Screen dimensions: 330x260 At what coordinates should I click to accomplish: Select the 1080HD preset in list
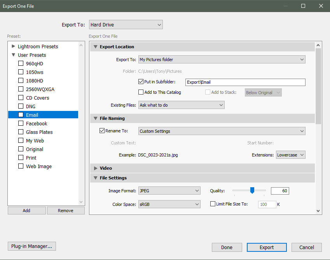pyautogui.click(x=35, y=81)
